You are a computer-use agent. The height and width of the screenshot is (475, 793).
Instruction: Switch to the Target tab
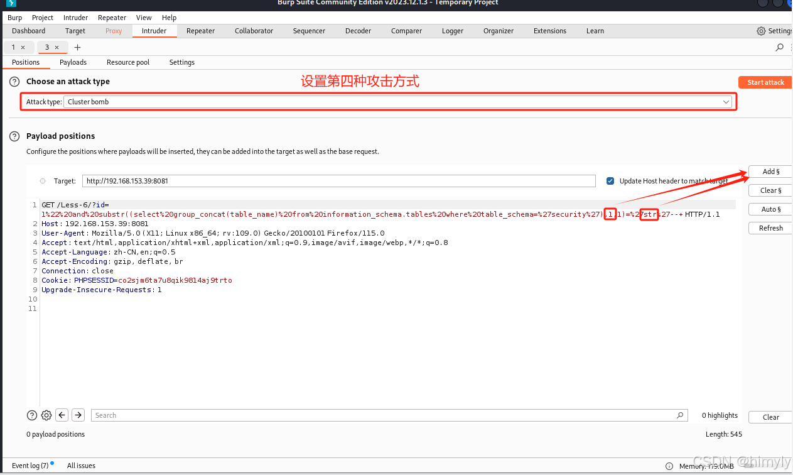tap(75, 31)
